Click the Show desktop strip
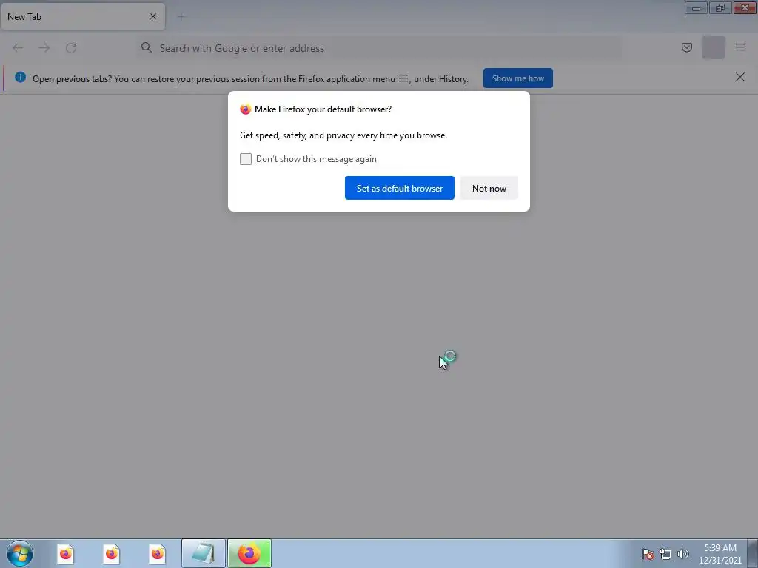Image resolution: width=758 pixels, height=568 pixels. tap(753, 553)
